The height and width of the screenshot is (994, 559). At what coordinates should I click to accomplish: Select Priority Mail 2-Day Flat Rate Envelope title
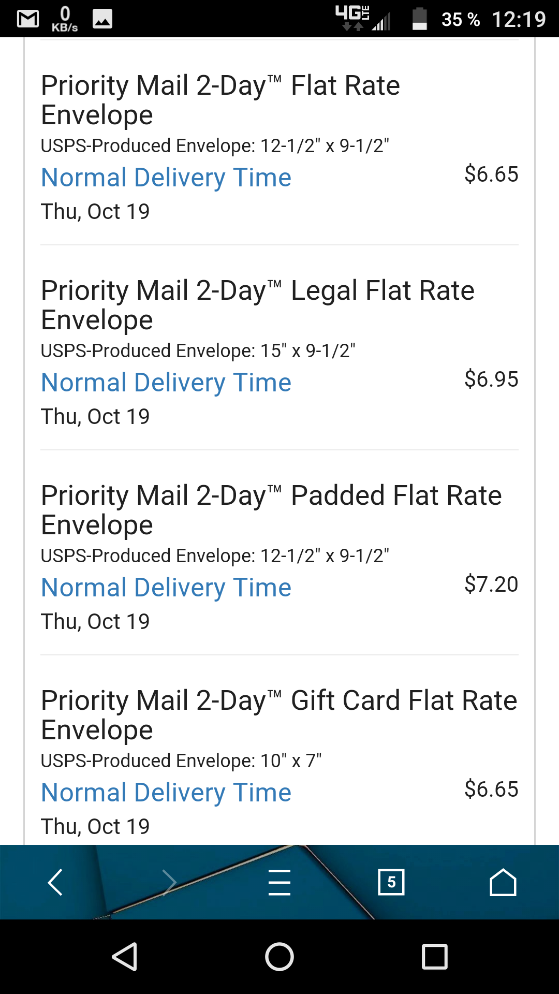(220, 100)
